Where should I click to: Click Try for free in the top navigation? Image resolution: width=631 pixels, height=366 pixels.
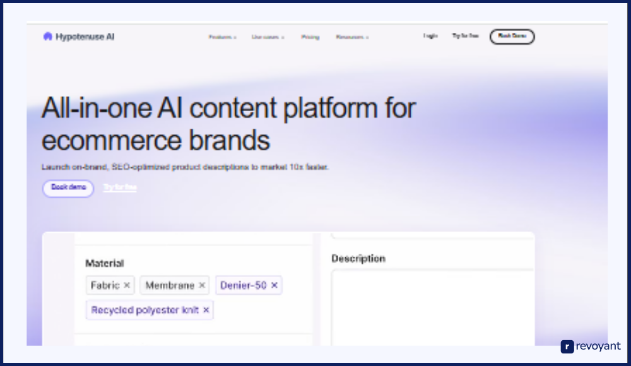coord(465,37)
